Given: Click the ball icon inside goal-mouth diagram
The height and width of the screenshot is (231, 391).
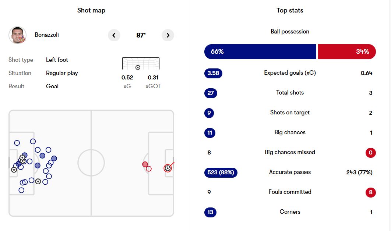Looking at the screenshot, I should (x=138, y=67).
